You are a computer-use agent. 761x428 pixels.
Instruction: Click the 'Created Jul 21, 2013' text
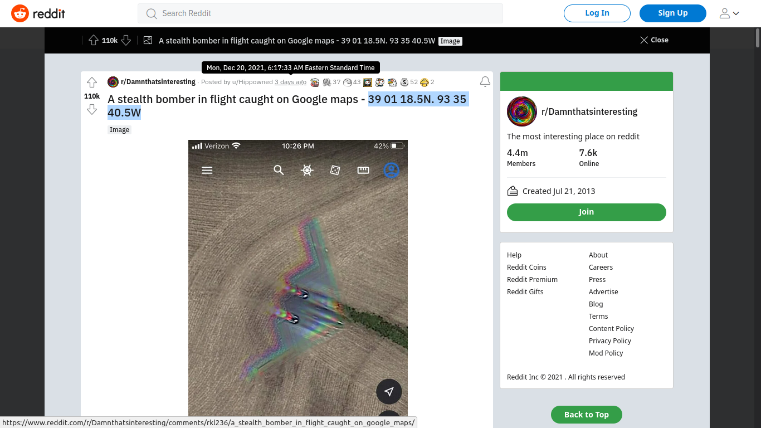(559, 191)
